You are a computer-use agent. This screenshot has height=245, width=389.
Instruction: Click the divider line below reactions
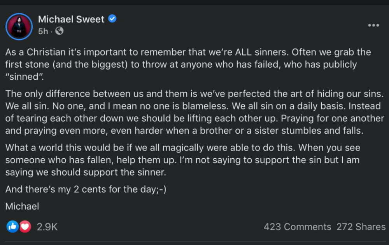pos(195,241)
